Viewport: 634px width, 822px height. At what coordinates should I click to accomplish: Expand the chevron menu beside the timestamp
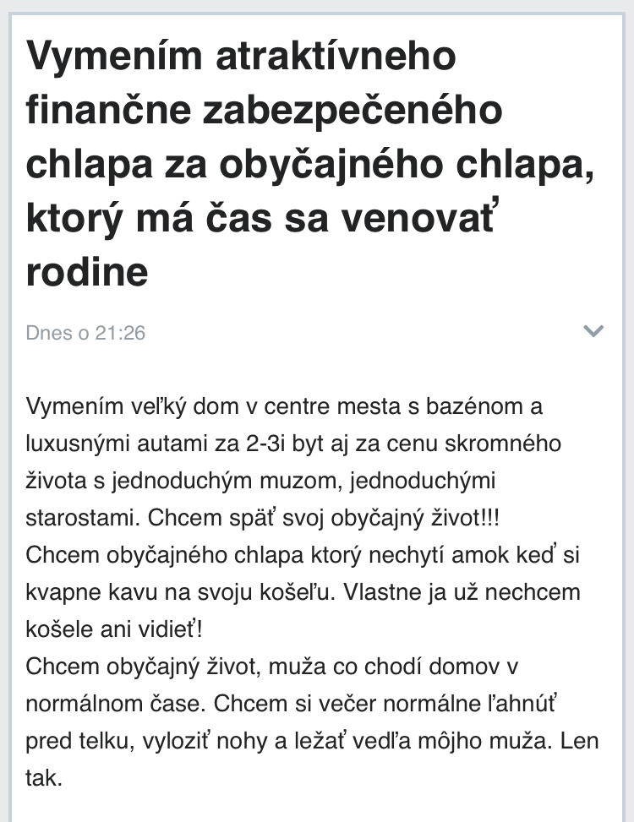[594, 331]
